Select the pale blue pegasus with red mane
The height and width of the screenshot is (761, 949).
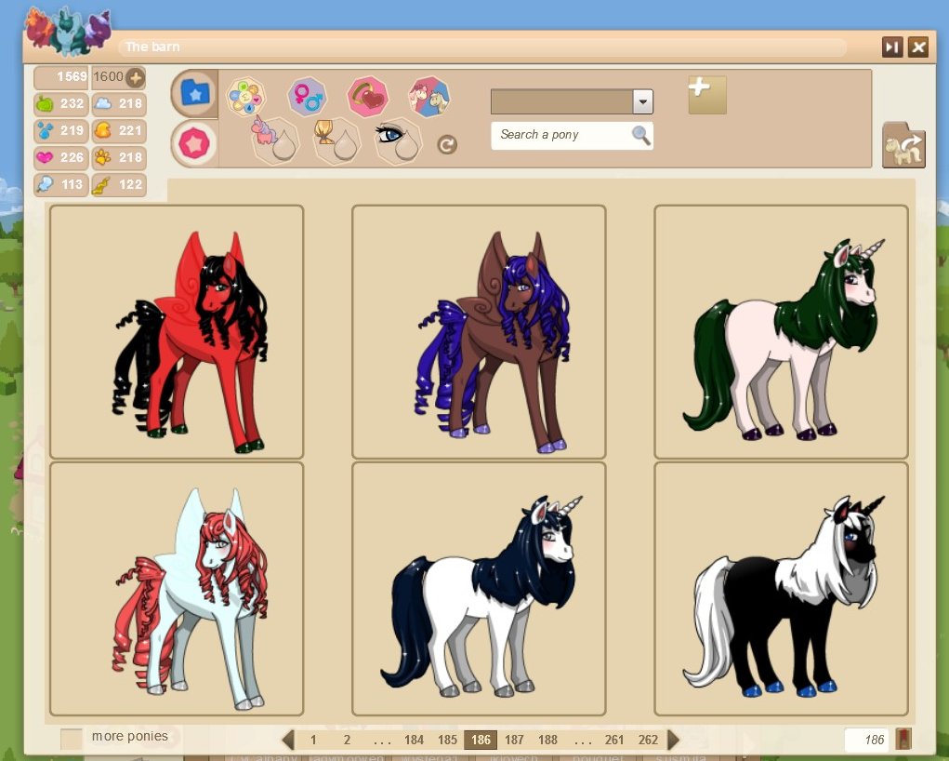pyautogui.click(x=177, y=589)
